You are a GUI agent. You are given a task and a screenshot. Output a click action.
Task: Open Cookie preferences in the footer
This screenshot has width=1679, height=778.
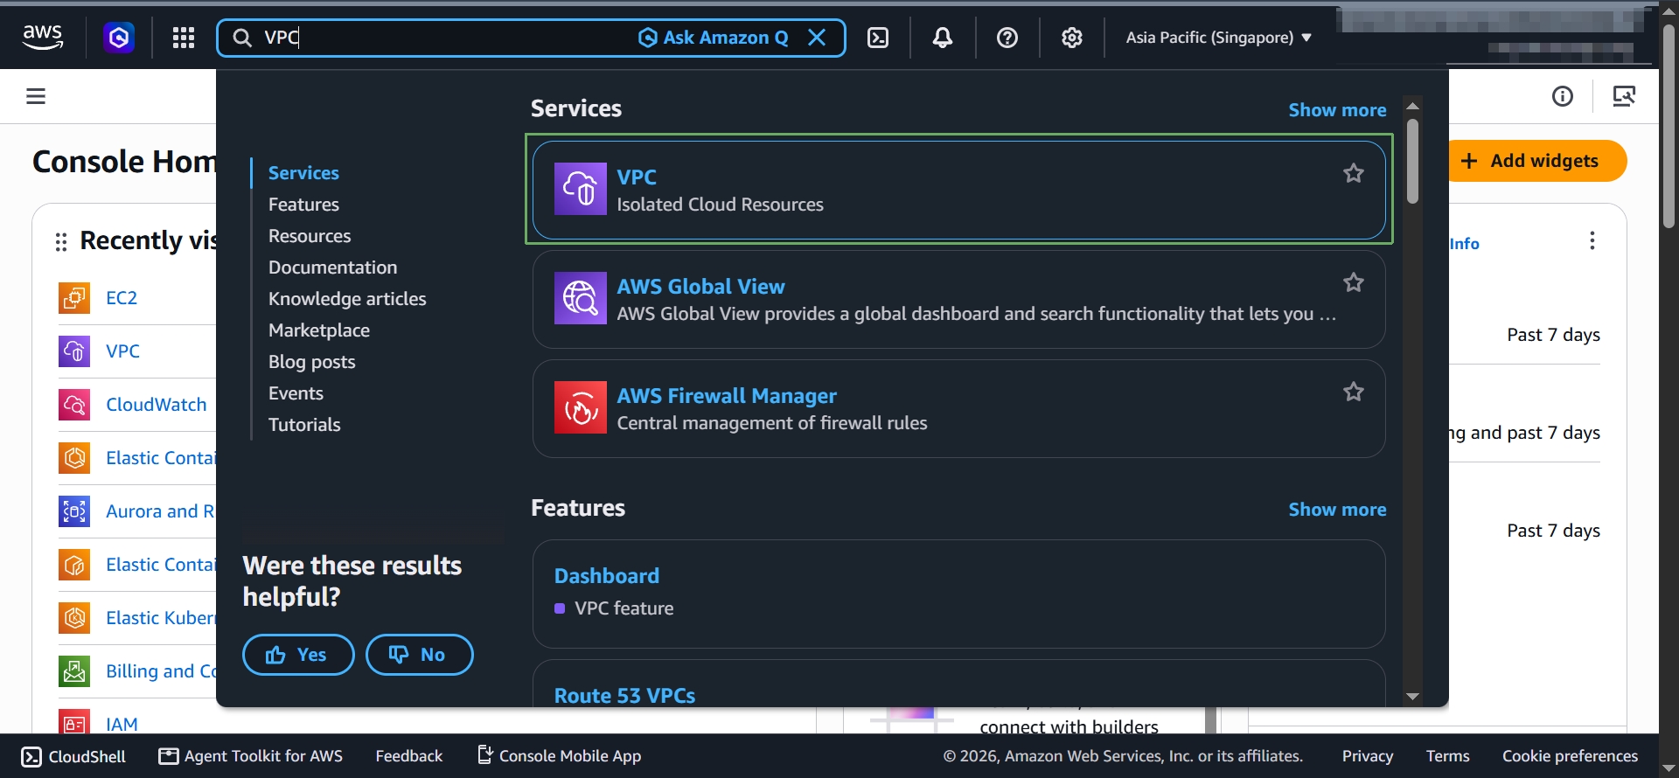1570,756
